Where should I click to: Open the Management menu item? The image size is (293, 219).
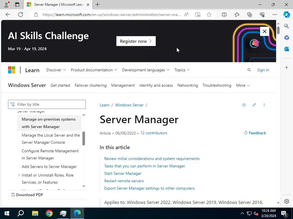point(123,85)
